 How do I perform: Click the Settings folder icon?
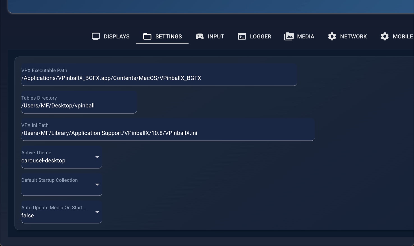[x=147, y=36]
